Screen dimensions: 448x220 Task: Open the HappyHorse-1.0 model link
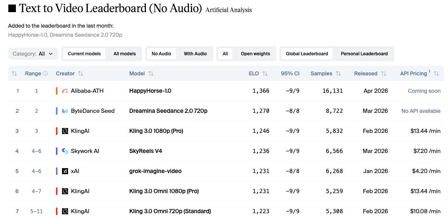150,91
